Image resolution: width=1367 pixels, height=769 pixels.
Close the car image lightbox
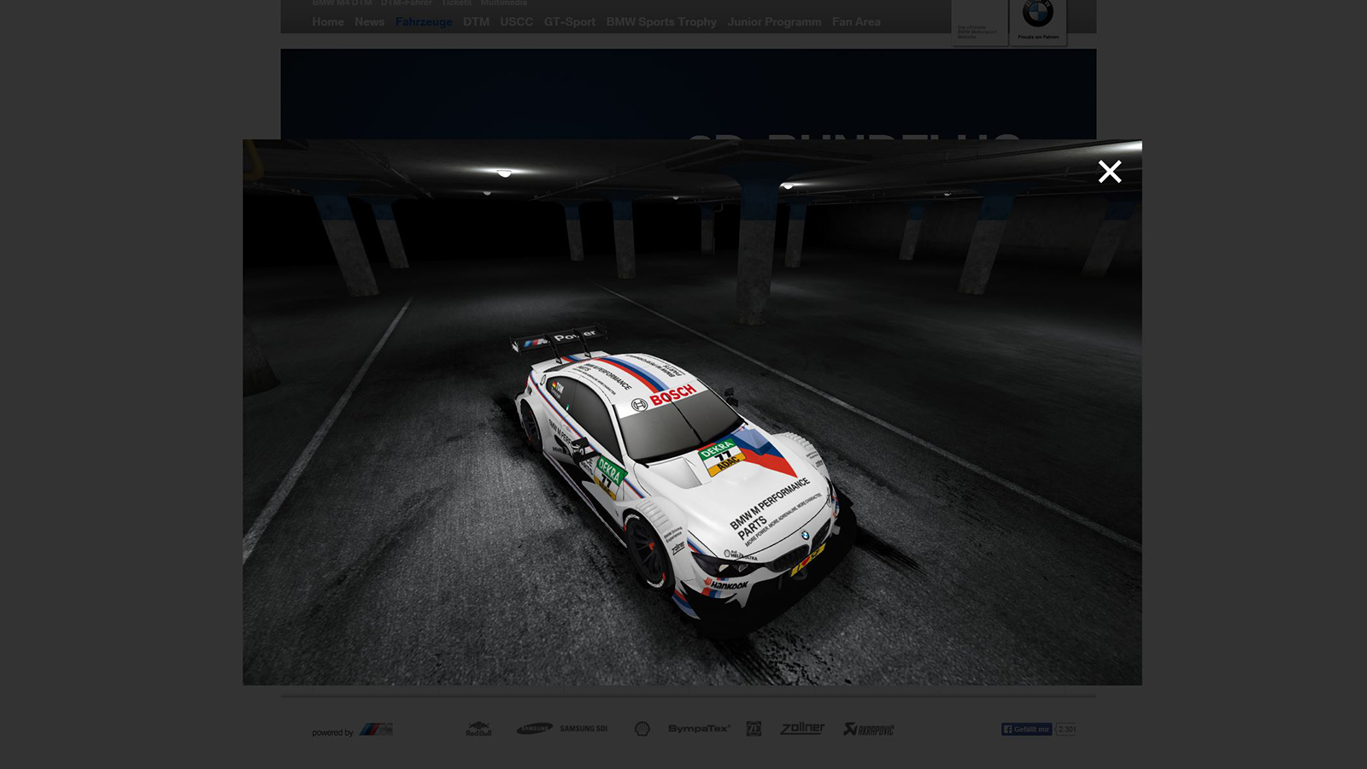click(x=1109, y=172)
